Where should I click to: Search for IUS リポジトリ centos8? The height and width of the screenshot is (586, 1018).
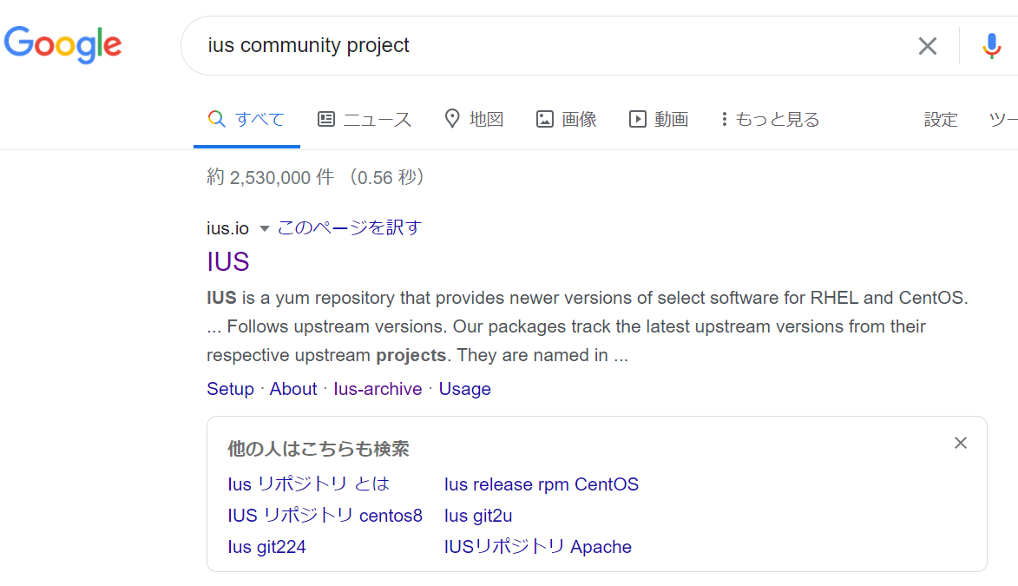coord(325,515)
